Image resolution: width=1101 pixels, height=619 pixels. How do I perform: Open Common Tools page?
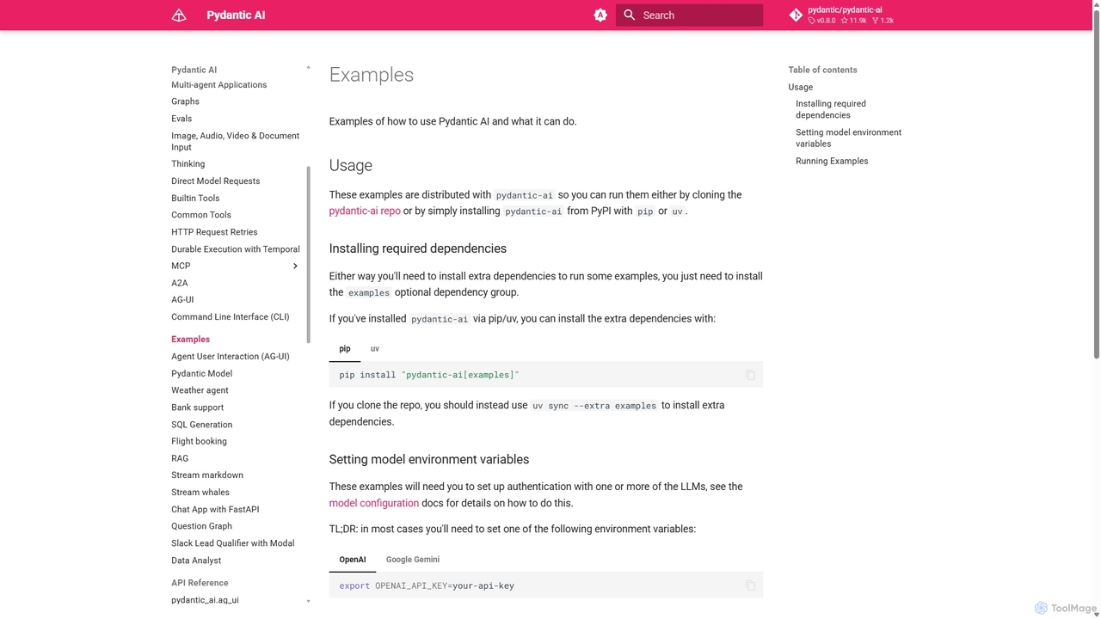pyautogui.click(x=201, y=215)
